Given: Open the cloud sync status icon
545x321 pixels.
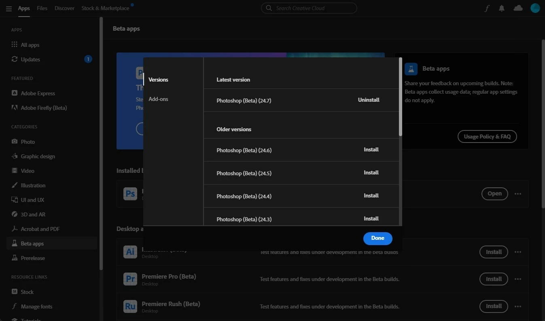Looking at the screenshot, I should [x=518, y=8].
